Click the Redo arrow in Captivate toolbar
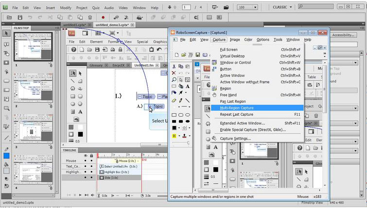Image resolution: width=367 pixels, height=208 pixels. (x=40, y=17)
